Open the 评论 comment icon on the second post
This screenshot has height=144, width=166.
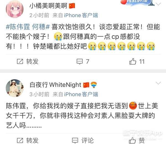tap(75, 140)
